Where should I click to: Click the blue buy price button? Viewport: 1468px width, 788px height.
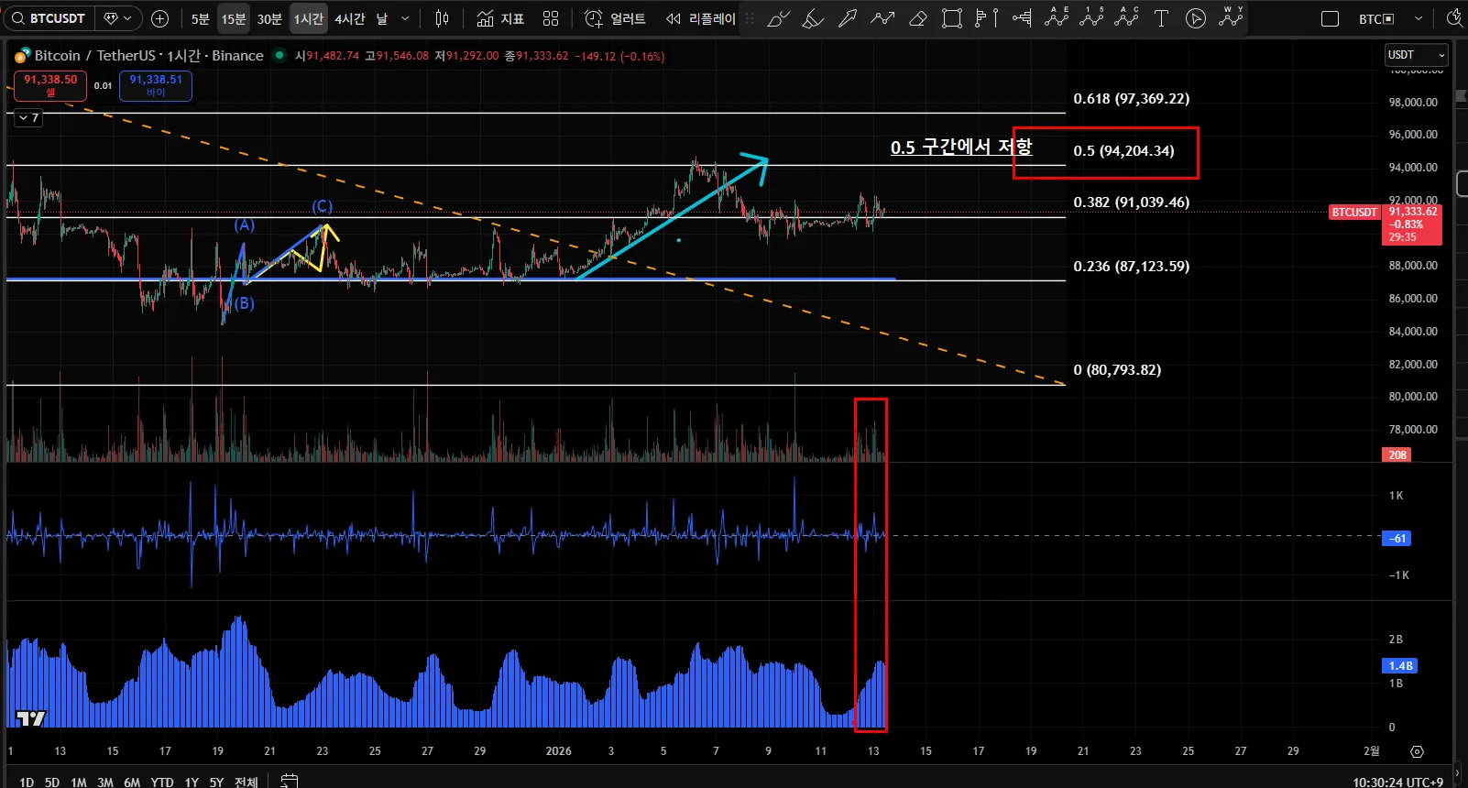[156, 85]
